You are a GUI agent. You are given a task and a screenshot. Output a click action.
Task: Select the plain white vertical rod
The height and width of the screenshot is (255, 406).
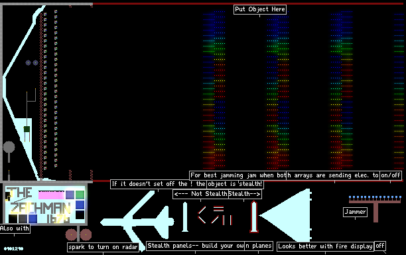coord(185,217)
